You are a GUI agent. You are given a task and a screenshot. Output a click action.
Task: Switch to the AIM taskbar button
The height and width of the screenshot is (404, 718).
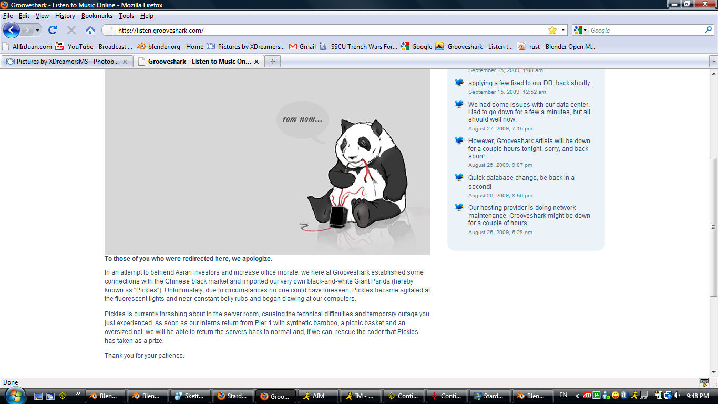[319, 396]
